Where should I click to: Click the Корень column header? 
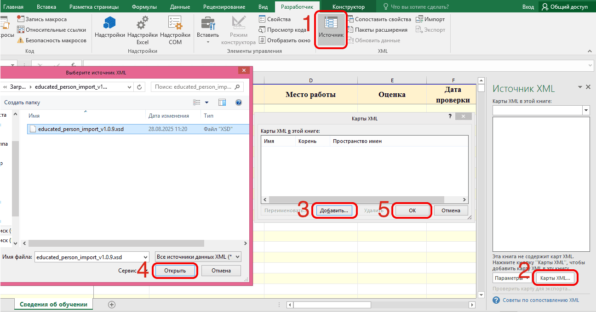[313, 141]
